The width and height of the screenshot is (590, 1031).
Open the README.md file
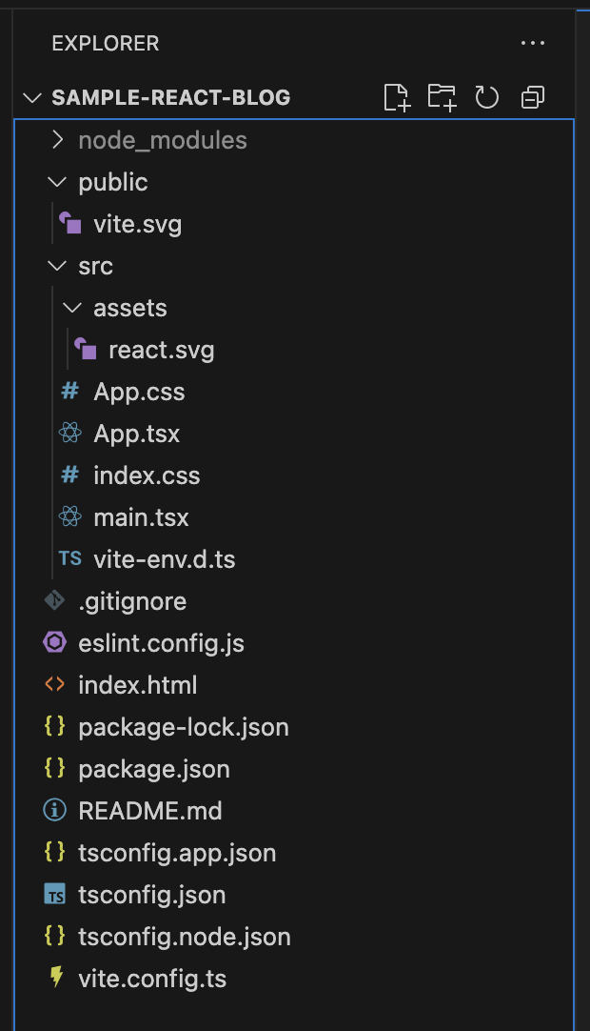pos(149,811)
